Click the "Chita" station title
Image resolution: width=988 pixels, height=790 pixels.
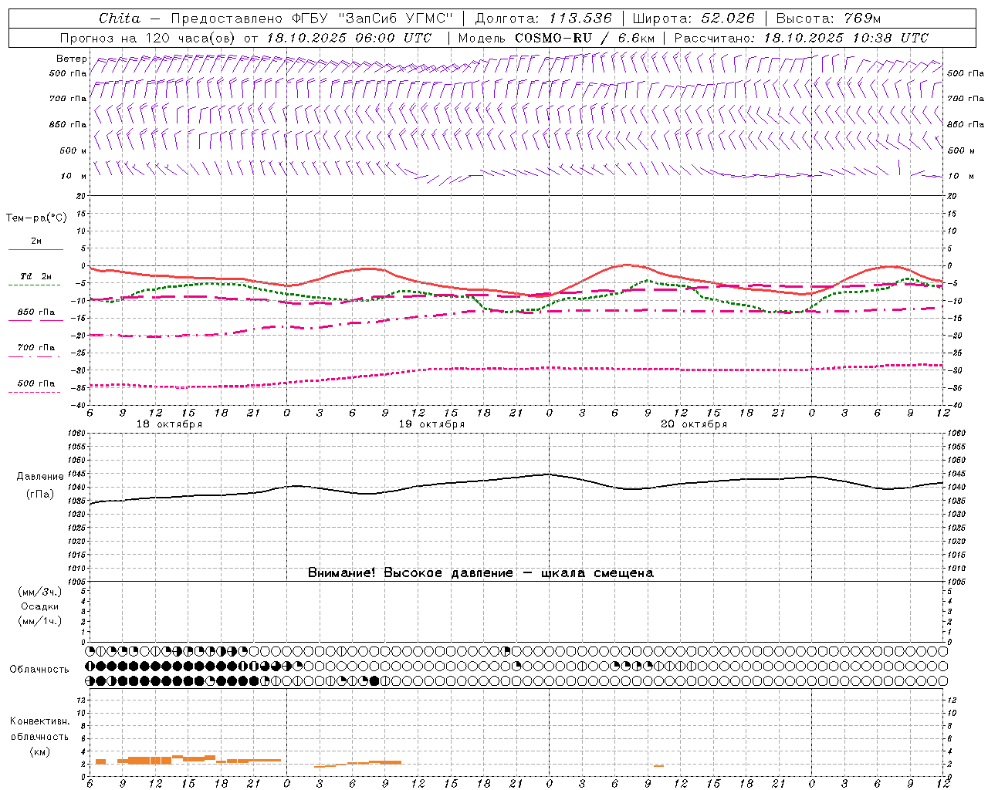(x=120, y=19)
